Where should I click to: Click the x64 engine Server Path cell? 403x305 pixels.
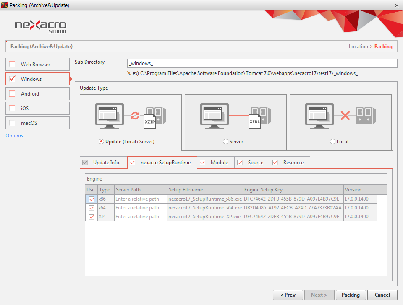(x=141, y=208)
